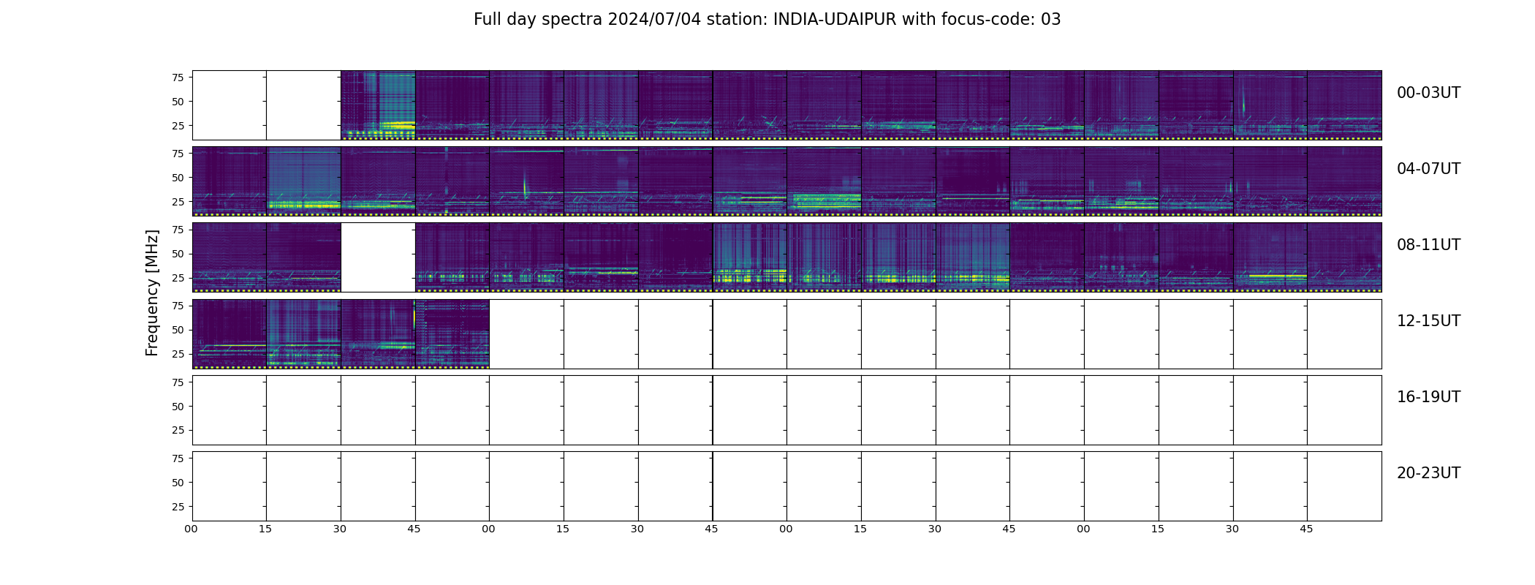Select the 11:30 spectrogram panel in 08-11UT row
1535x585 pixels.
(x=1270, y=257)
